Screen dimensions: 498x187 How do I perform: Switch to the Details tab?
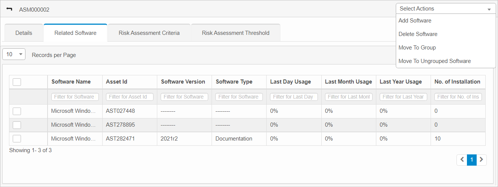pyautogui.click(x=24, y=33)
